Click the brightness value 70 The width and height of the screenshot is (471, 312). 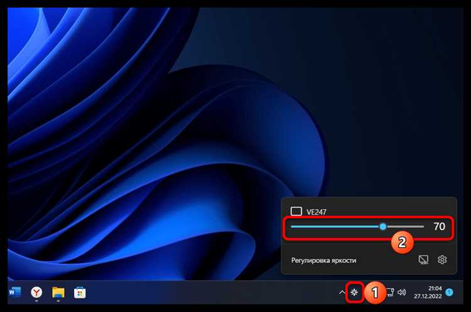click(x=439, y=227)
